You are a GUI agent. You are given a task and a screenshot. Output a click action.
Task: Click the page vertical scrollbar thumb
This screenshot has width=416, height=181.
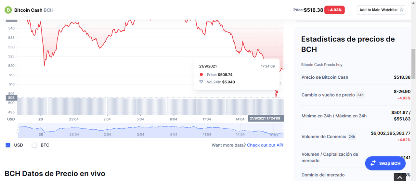[x=413, y=62]
